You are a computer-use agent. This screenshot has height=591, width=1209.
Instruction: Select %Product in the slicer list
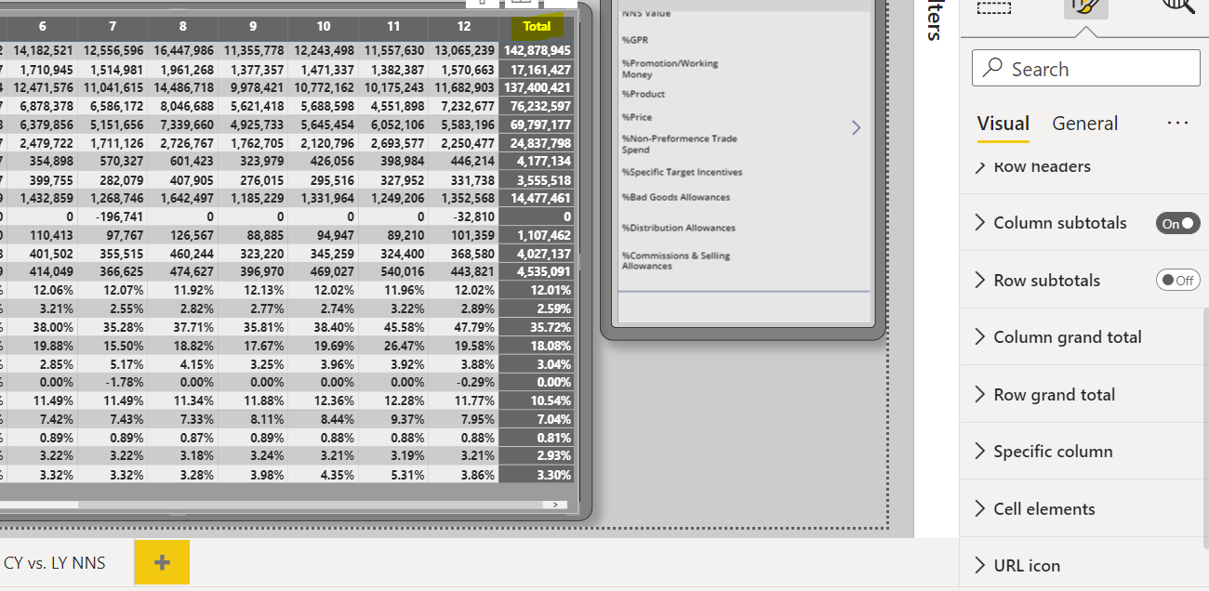pyautogui.click(x=643, y=94)
